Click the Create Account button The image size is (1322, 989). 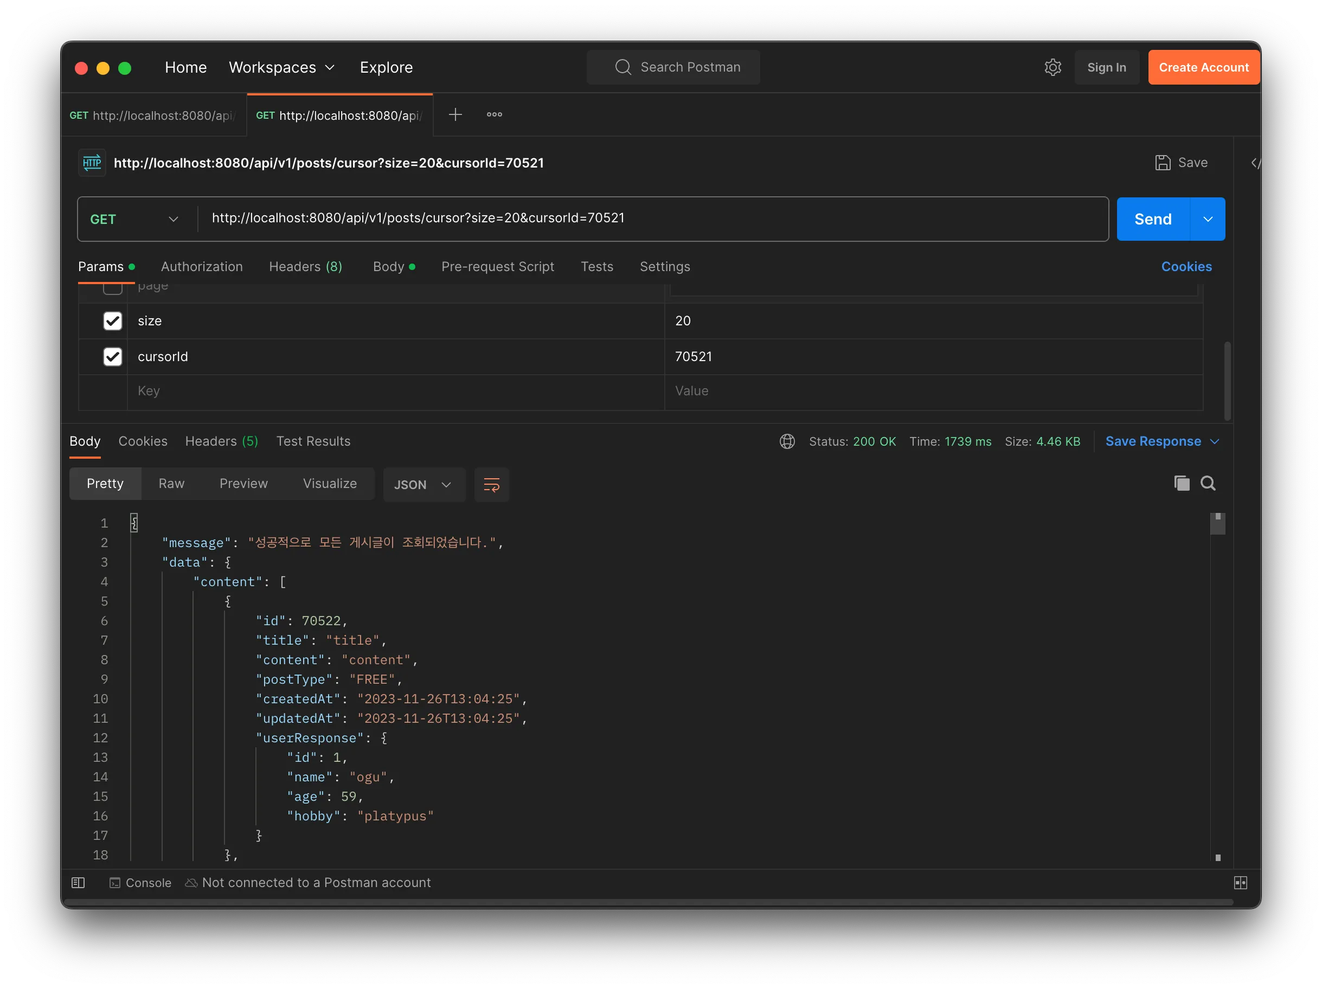1203,67
